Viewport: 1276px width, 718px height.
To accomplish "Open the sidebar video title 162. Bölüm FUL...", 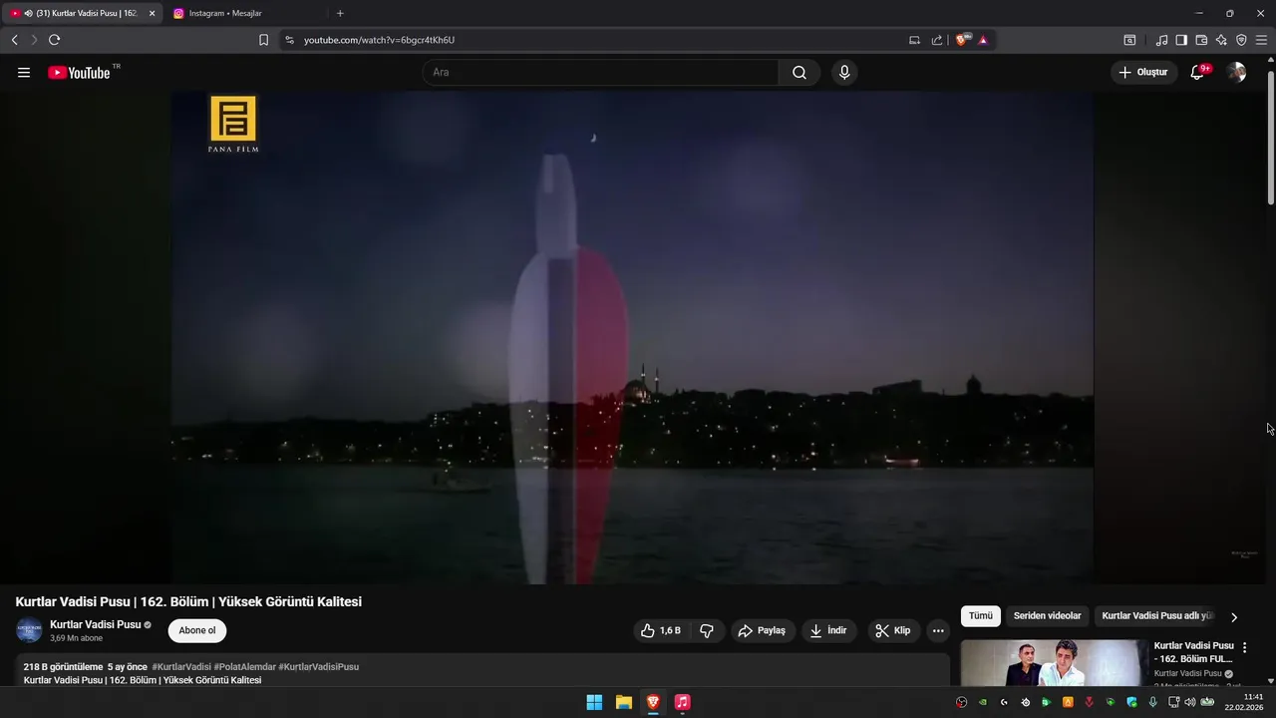I will pos(1194,652).
